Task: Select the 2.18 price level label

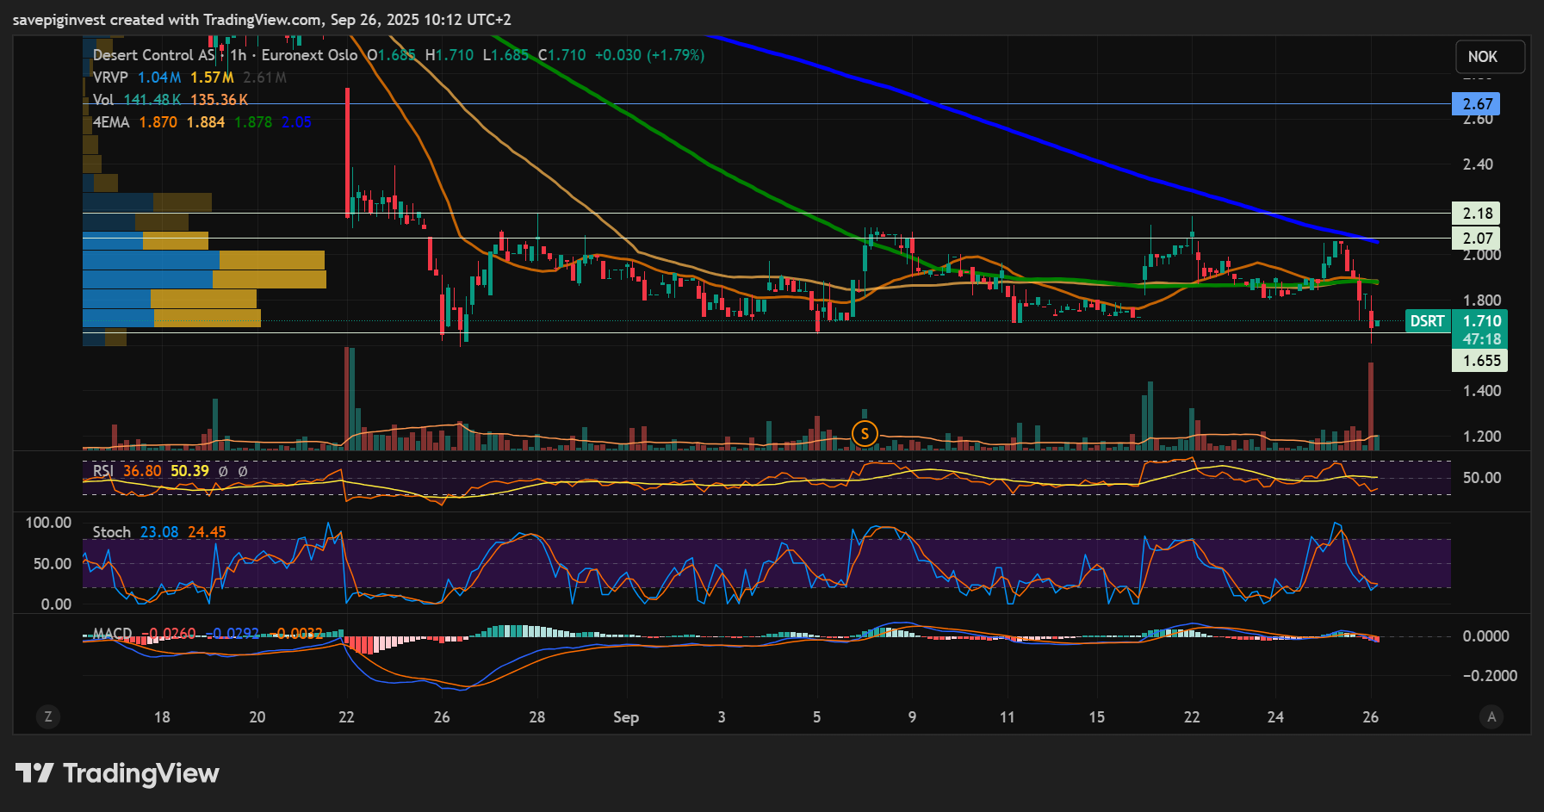Action: point(1477,214)
